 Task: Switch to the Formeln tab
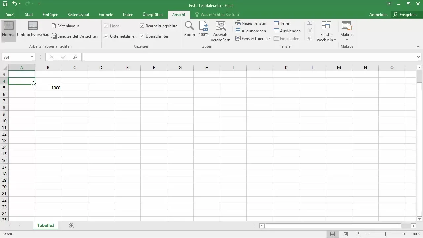[x=106, y=15]
